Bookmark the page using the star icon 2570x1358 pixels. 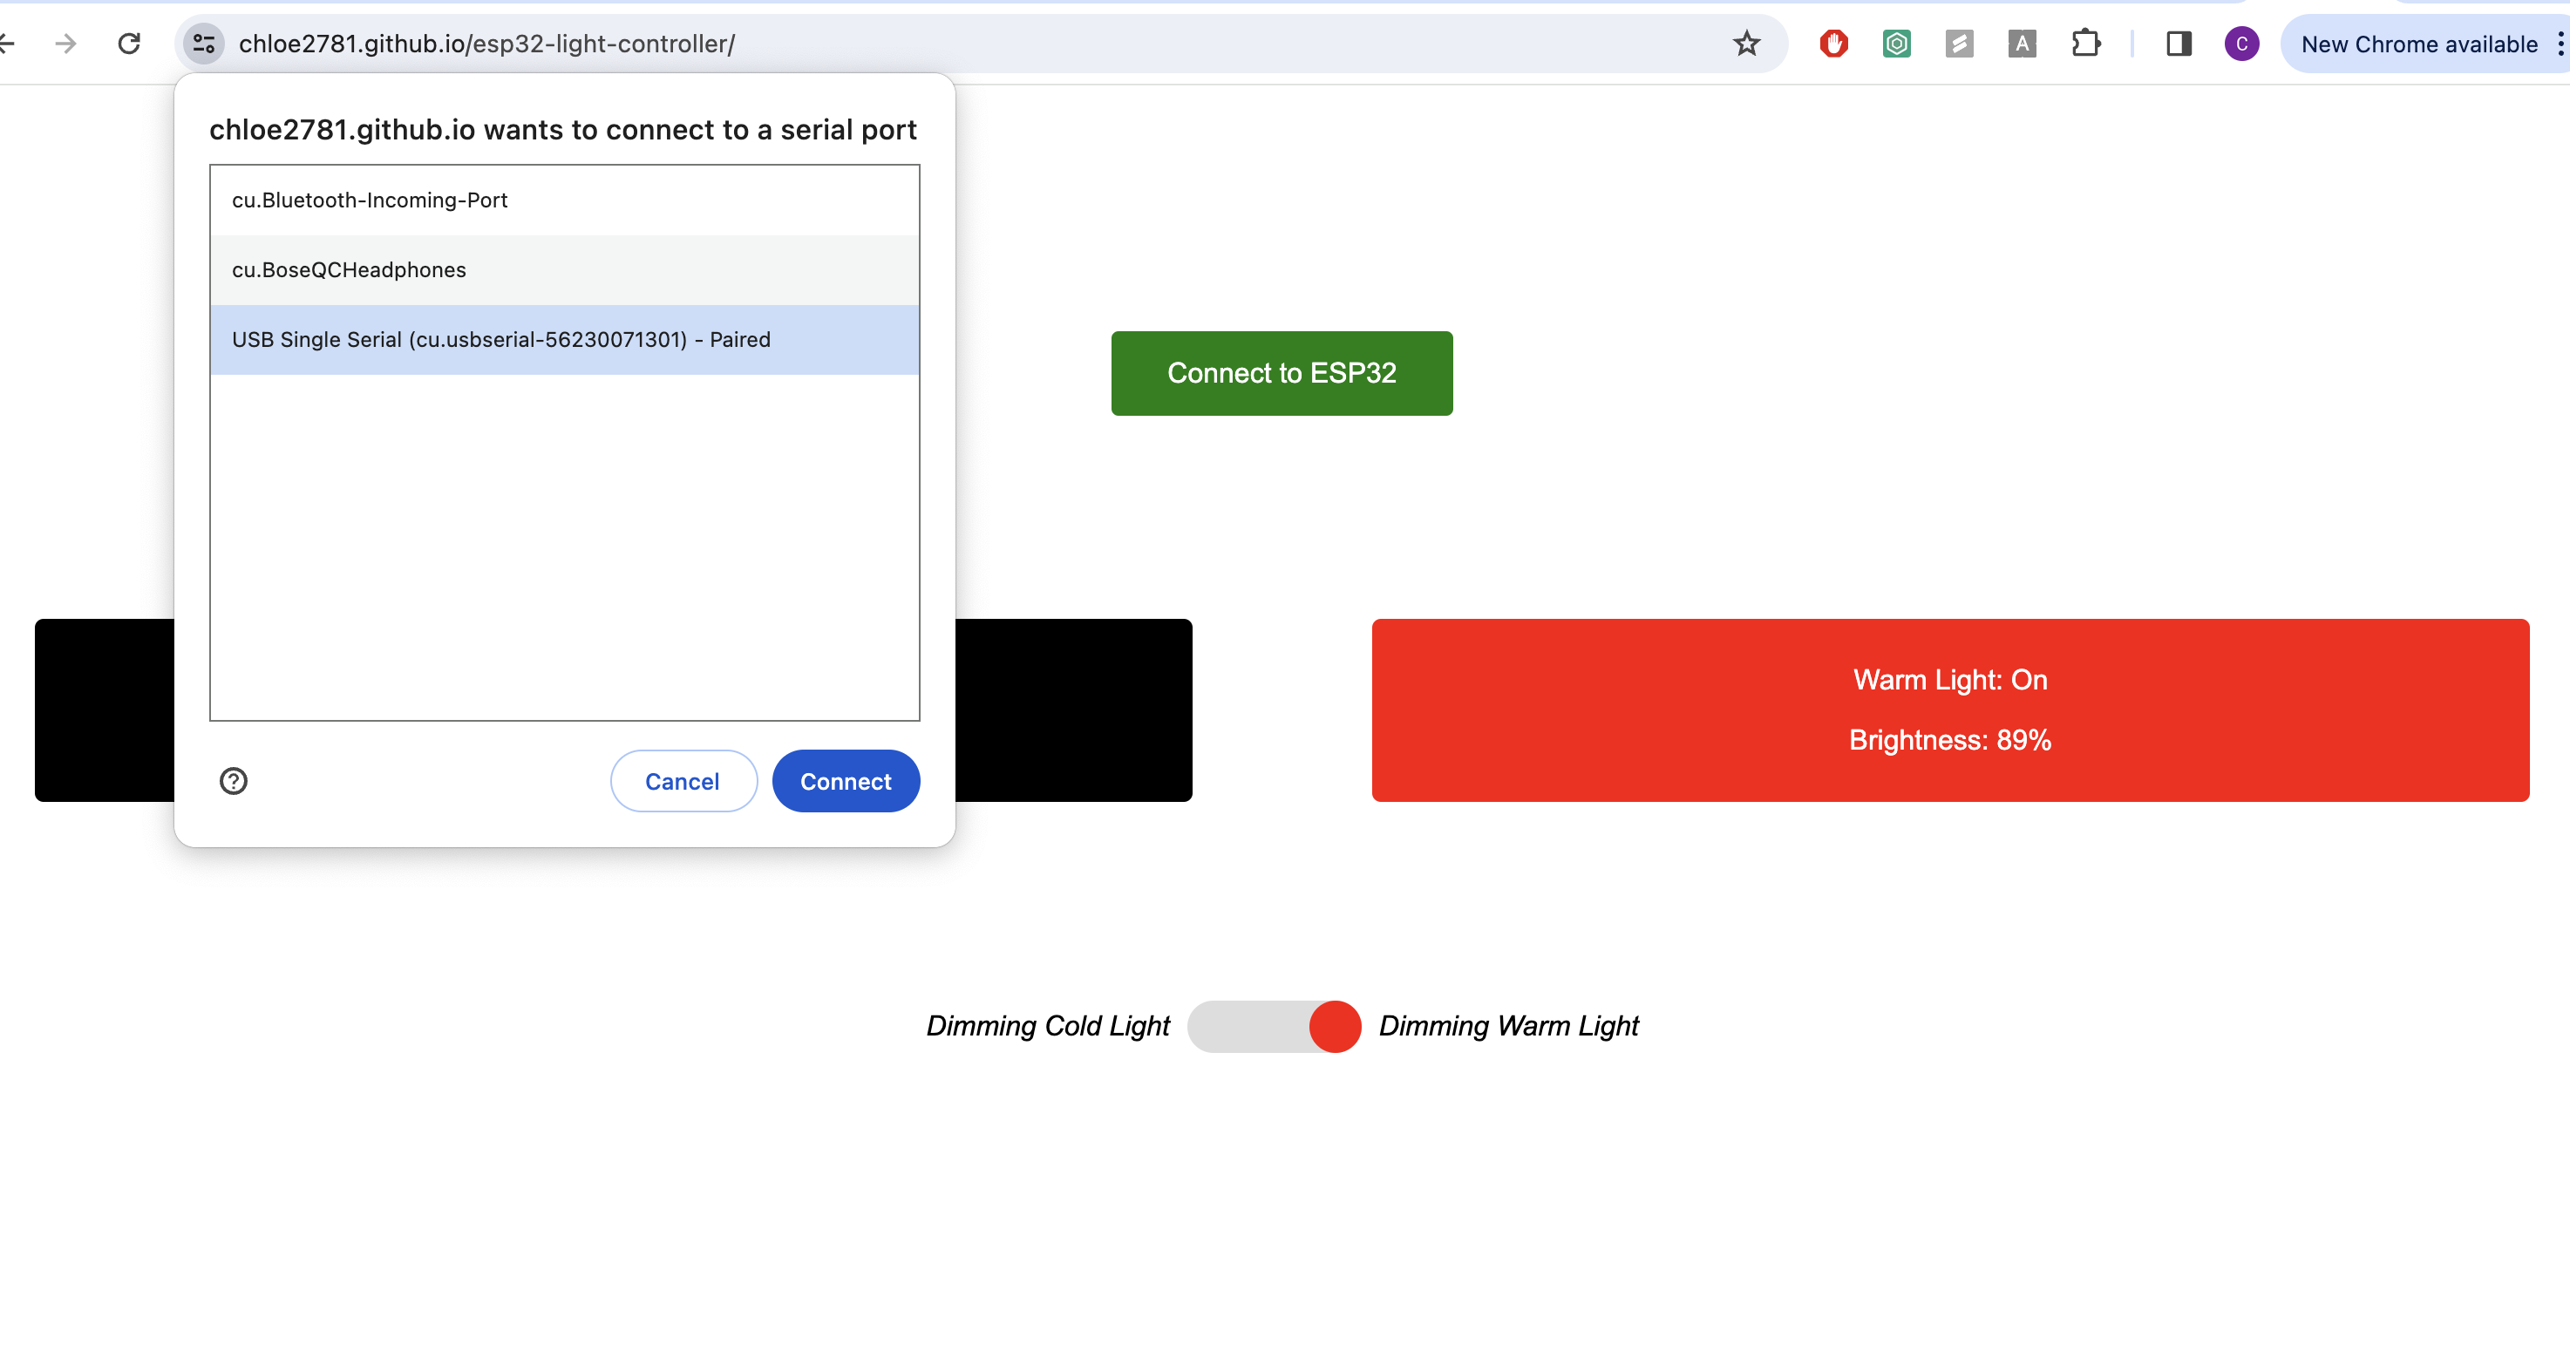pyautogui.click(x=1746, y=44)
